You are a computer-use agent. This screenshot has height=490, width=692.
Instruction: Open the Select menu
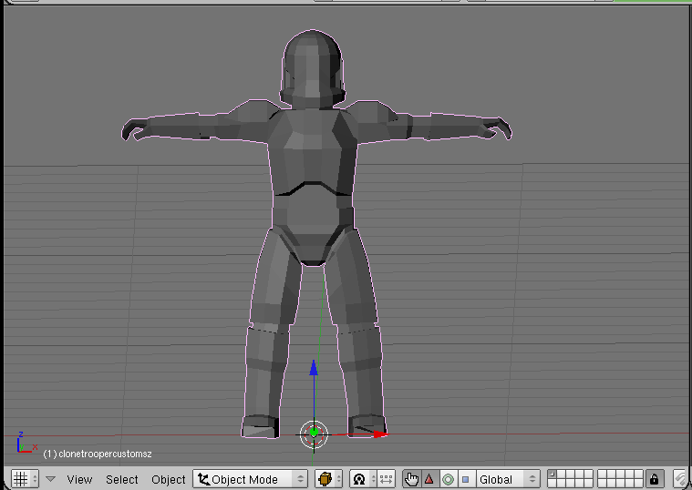point(122,479)
